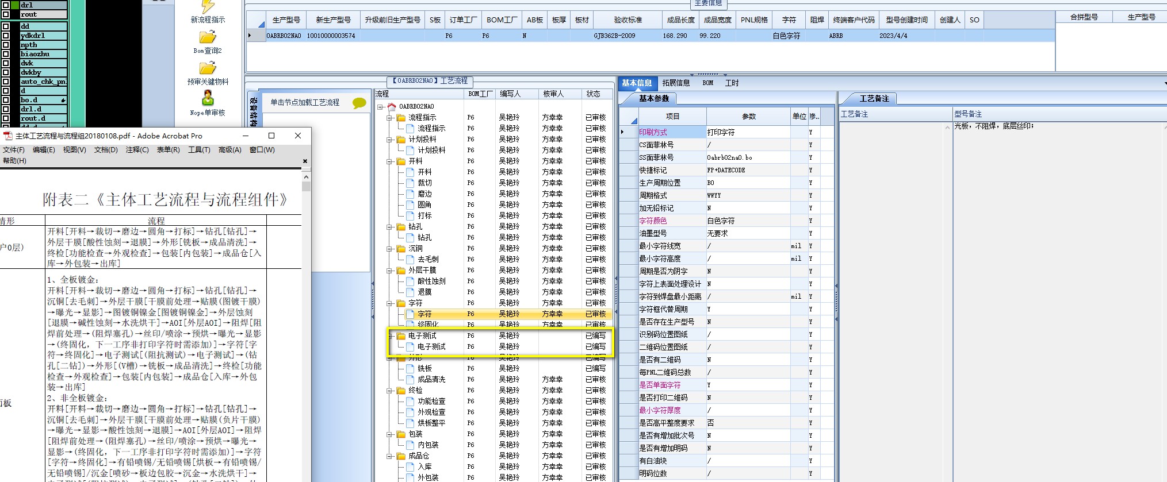The height and width of the screenshot is (482, 1167).
Task: Open the 视图(V) menu in Acrobat
Action: 75,149
